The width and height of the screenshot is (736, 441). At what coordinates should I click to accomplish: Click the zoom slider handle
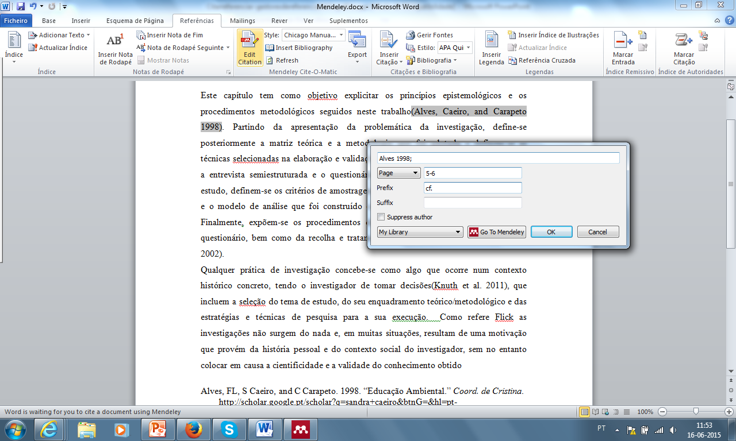point(696,412)
